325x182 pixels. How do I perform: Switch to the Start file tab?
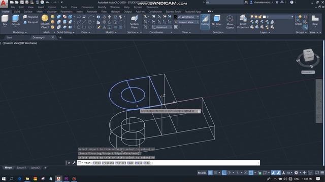(9, 37)
